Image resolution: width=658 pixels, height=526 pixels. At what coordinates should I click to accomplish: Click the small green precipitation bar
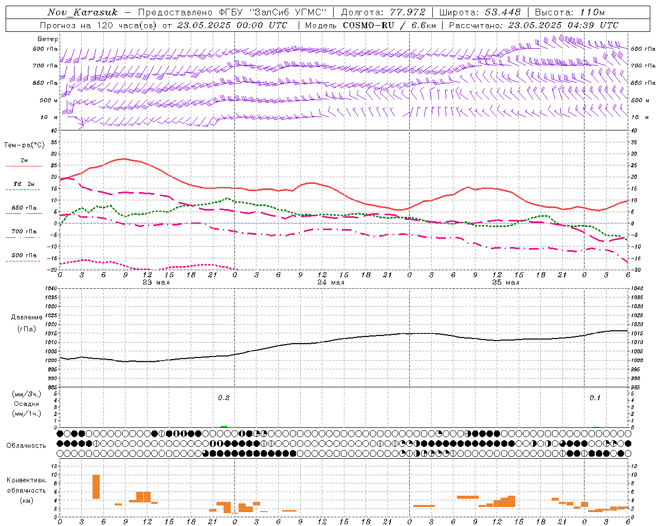224,426
